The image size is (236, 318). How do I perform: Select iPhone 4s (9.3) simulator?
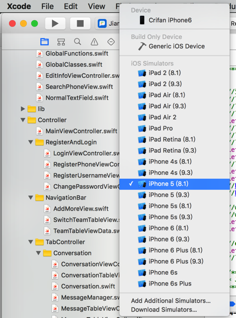tap(175, 173)
